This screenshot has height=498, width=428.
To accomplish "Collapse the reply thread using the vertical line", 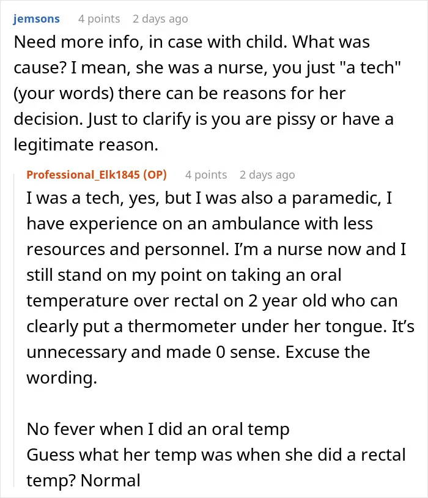I will coord(14,330).
